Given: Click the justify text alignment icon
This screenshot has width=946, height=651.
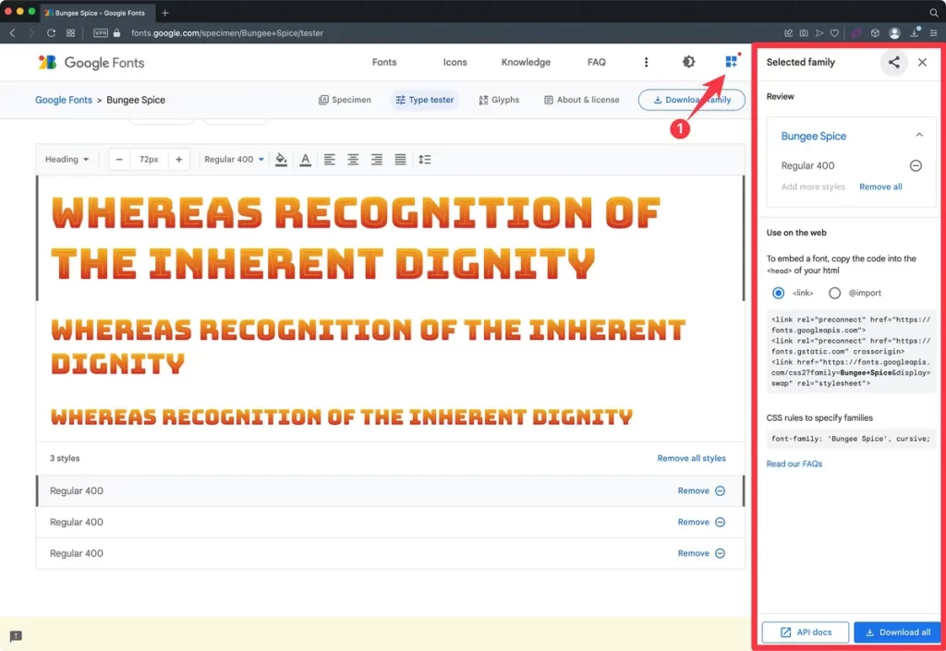Looking at the screenshot, I should 400,160.
